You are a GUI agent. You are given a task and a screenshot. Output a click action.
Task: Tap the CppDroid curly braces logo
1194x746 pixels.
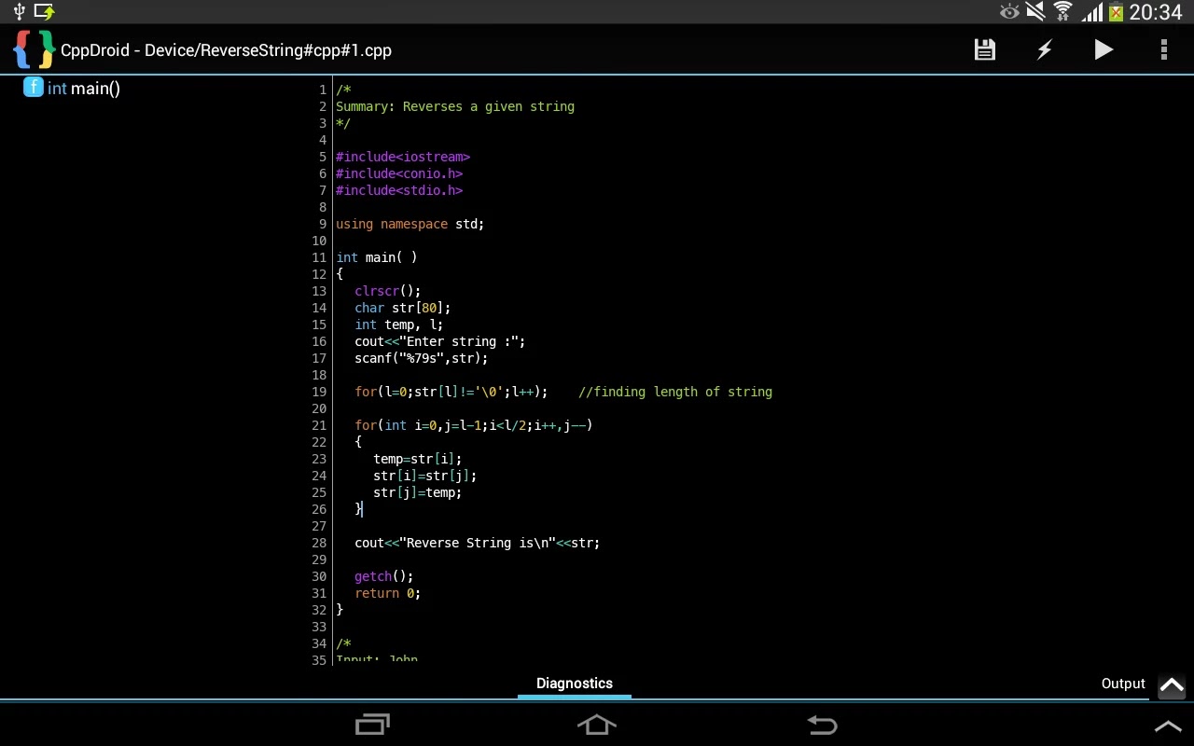pyautogui.click(x=34, y=49)
